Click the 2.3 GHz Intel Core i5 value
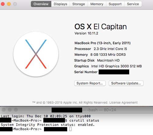 point(110,49)
